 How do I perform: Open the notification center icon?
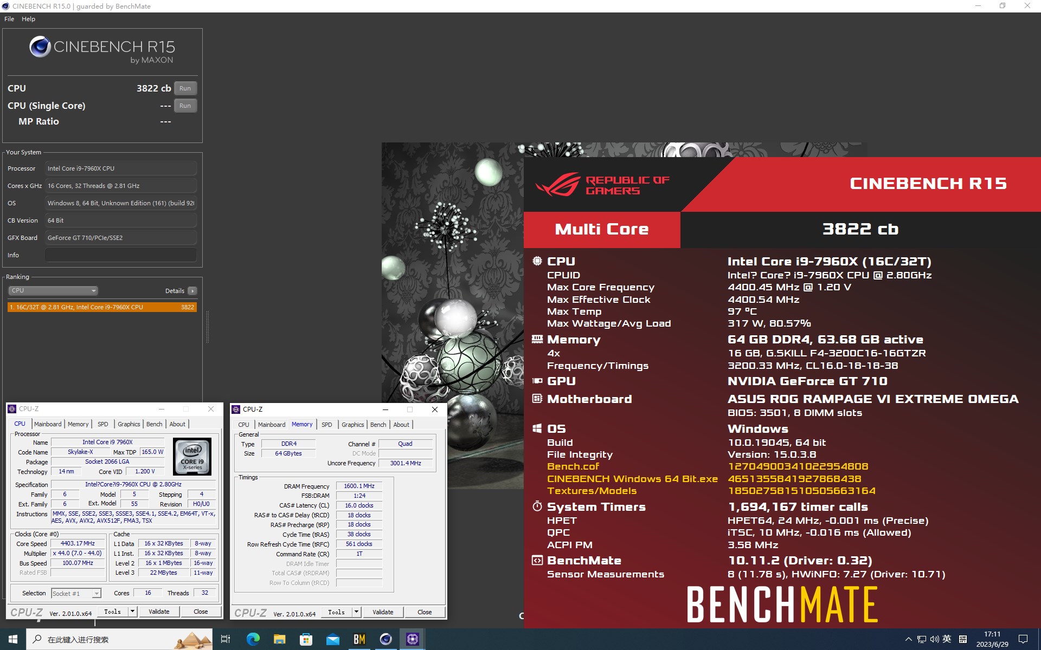tap(1023, 639)
